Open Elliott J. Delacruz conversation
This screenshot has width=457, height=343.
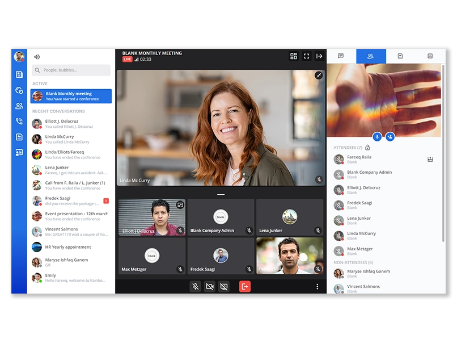71,124
